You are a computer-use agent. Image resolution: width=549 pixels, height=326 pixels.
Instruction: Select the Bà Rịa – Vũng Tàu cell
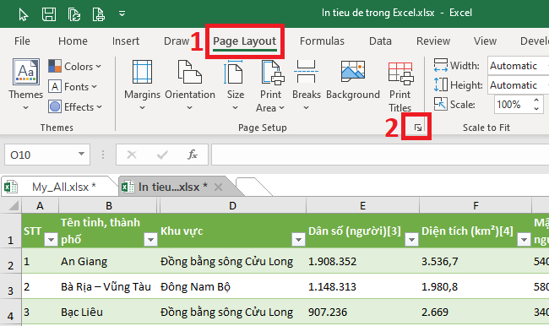pos(109,286)
